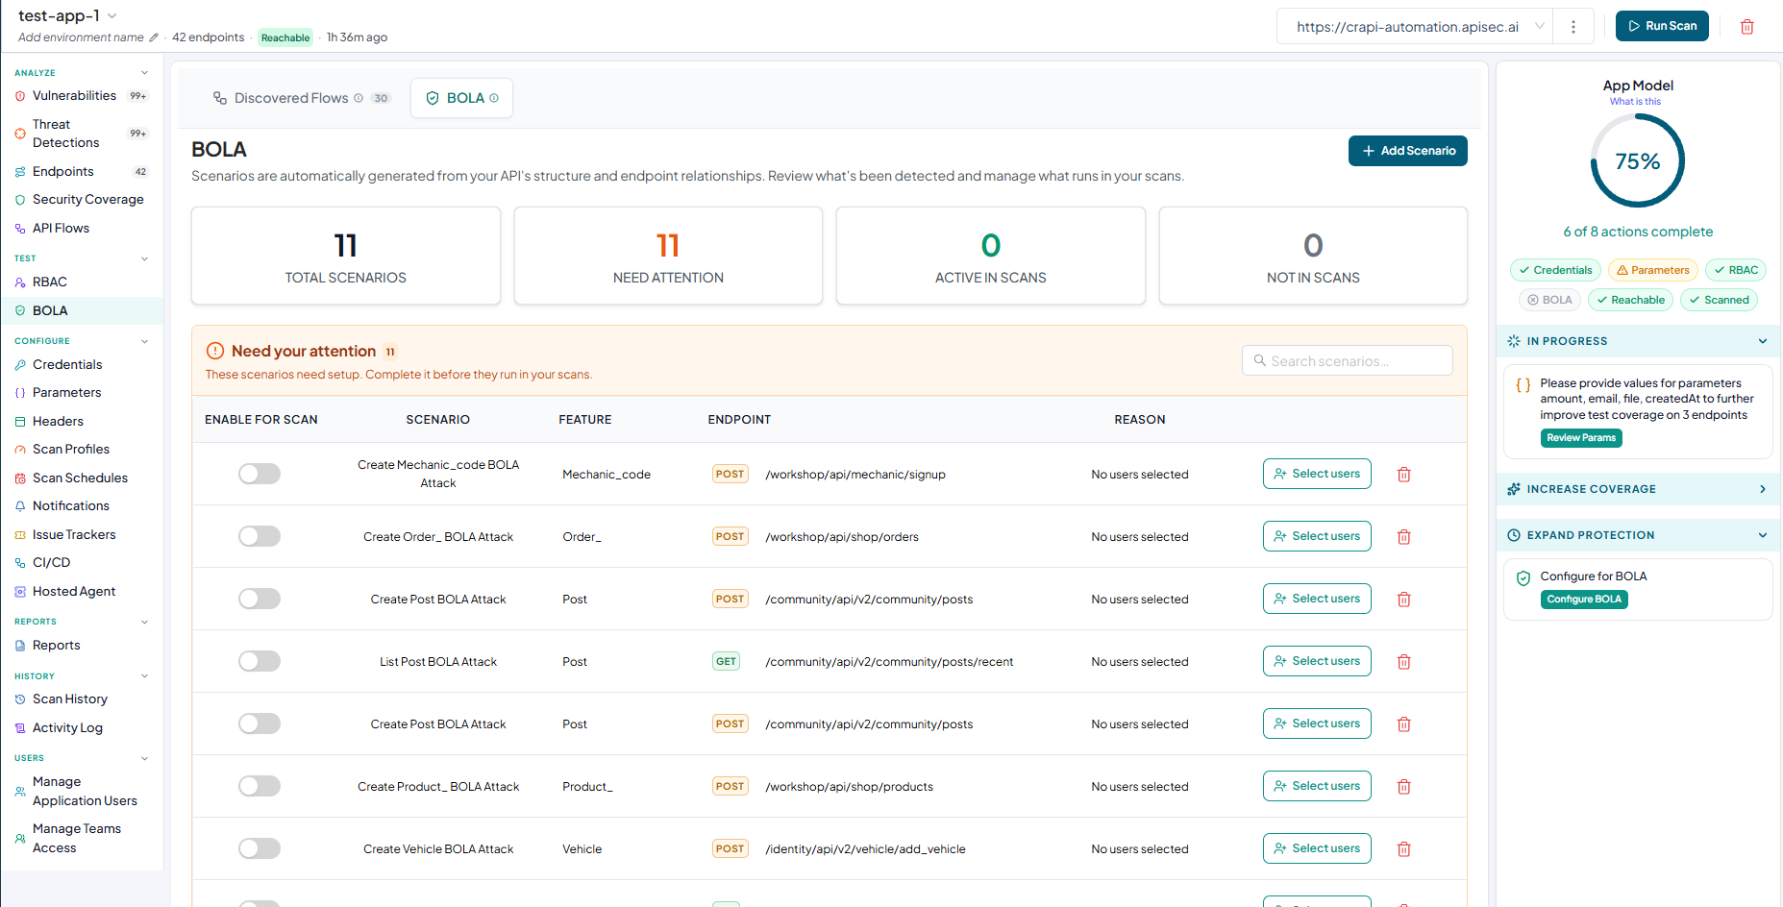
Task: Open the crapi-automation URL dropdown
Action: (x=1414, y=26)
